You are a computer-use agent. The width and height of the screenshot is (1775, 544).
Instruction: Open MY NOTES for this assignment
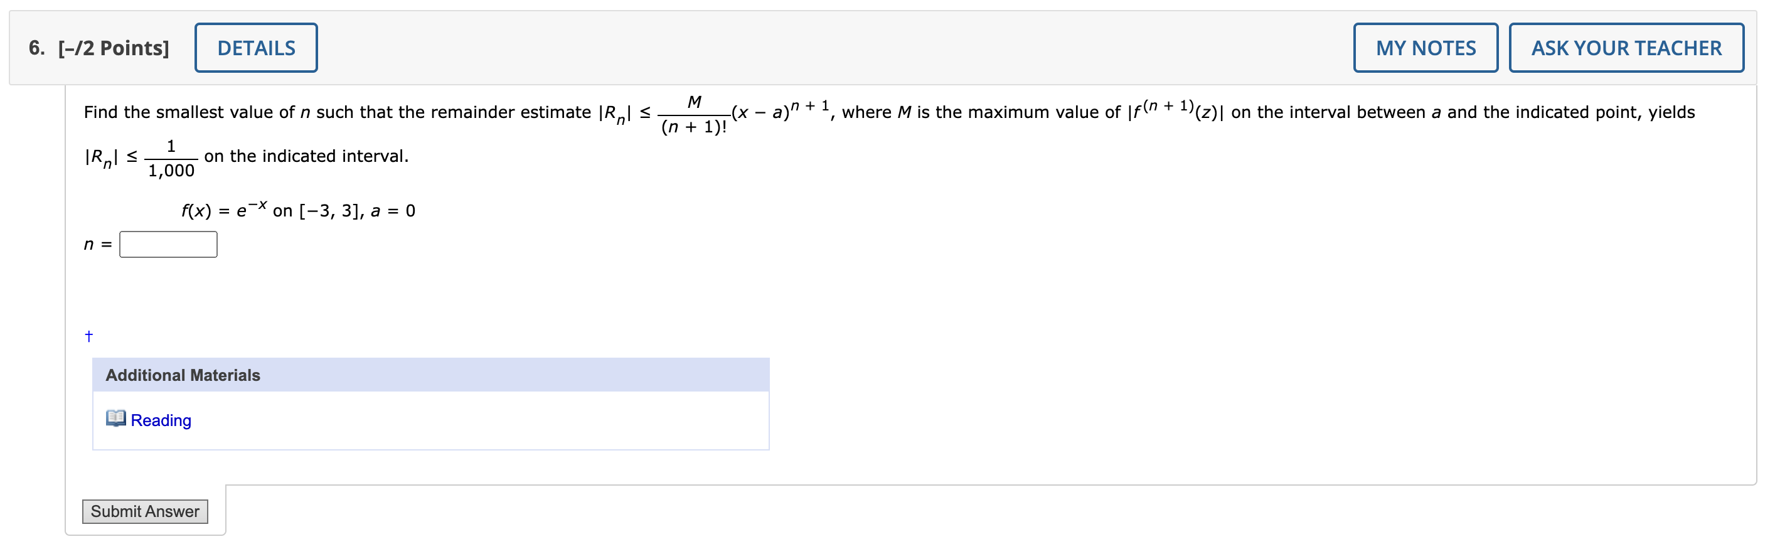(1426, 47)
